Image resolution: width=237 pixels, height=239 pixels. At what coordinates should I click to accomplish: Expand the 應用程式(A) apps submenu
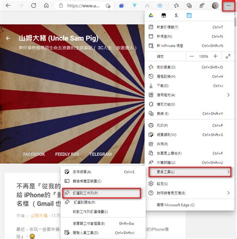[189, 95]
